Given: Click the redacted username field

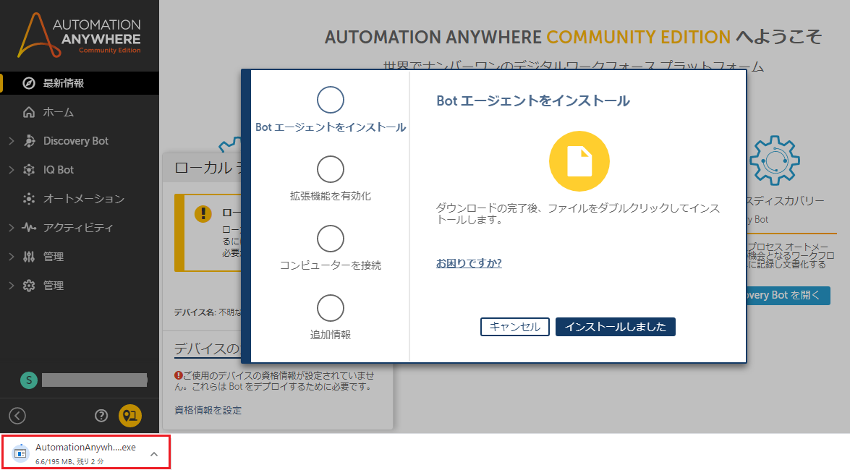Looking at the screenshot, I should click(94, 380).
